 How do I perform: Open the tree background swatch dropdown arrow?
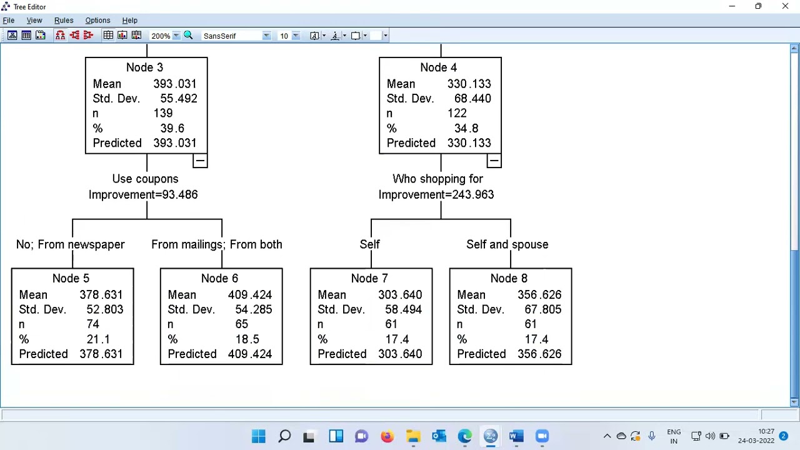point(385,36)
